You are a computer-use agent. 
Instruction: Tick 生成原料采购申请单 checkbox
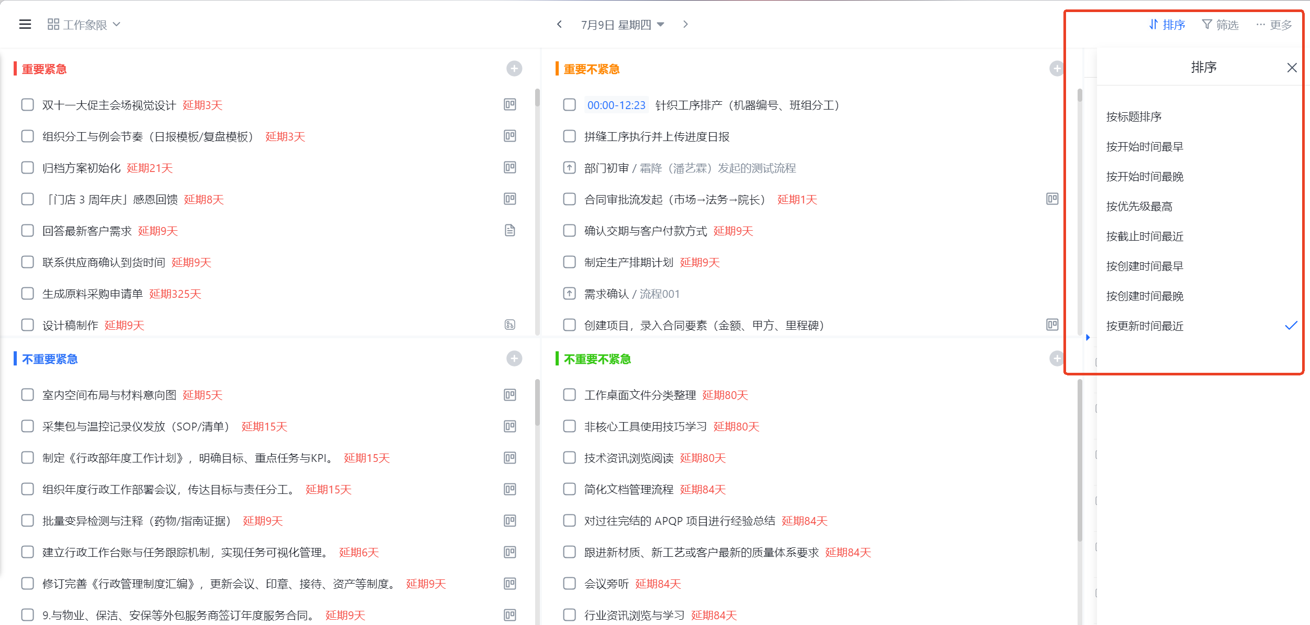click(27, 294)
